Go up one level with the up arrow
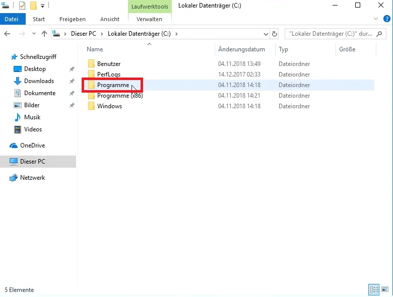 44,34
